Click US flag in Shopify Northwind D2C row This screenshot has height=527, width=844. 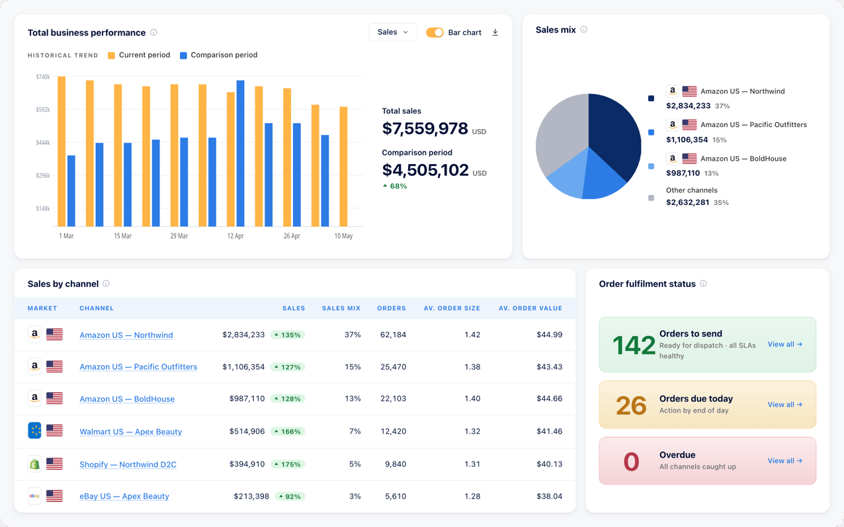click(55, 464)
